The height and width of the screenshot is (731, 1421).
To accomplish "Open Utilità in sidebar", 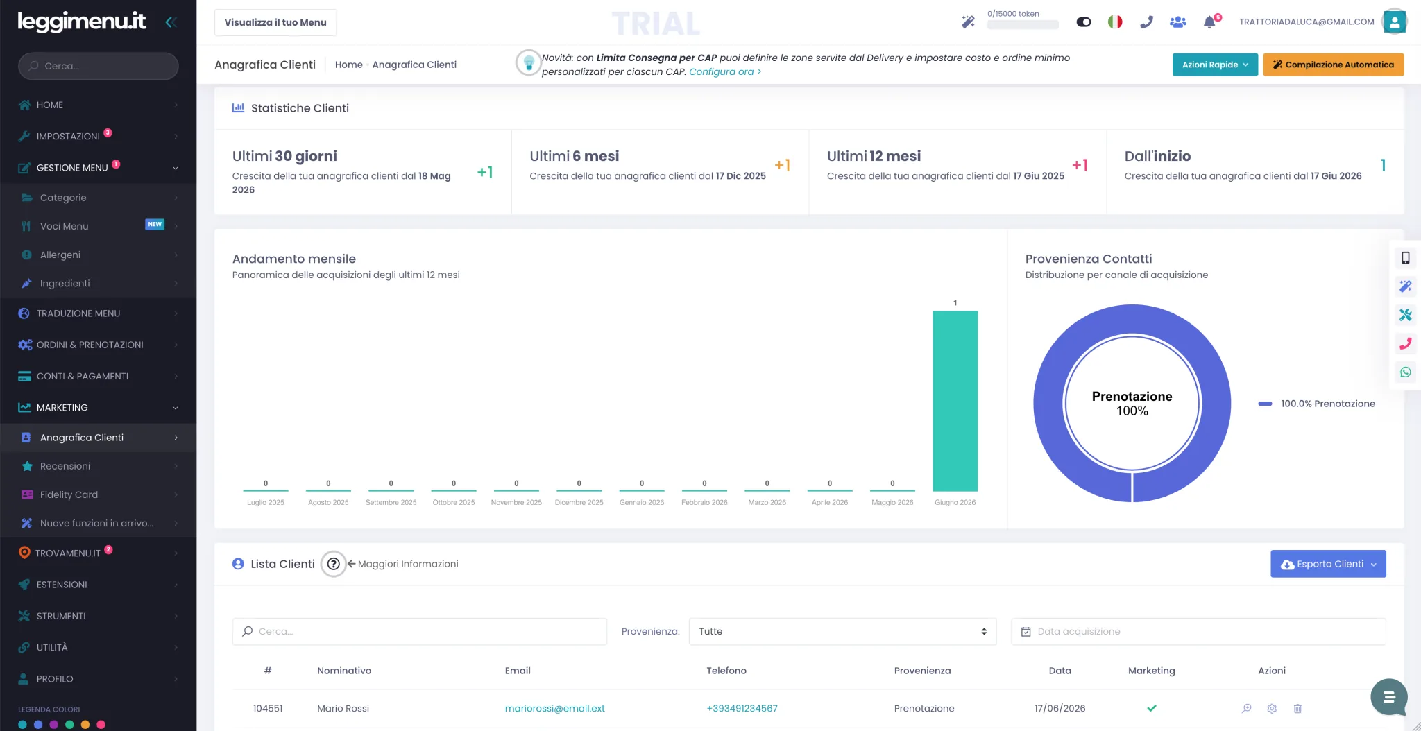I will click(x=98, y=647).
